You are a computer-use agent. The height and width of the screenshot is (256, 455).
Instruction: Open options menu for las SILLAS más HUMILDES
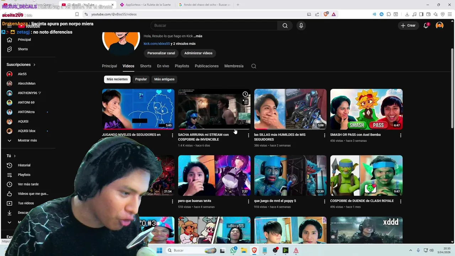(x=325, y=135)
